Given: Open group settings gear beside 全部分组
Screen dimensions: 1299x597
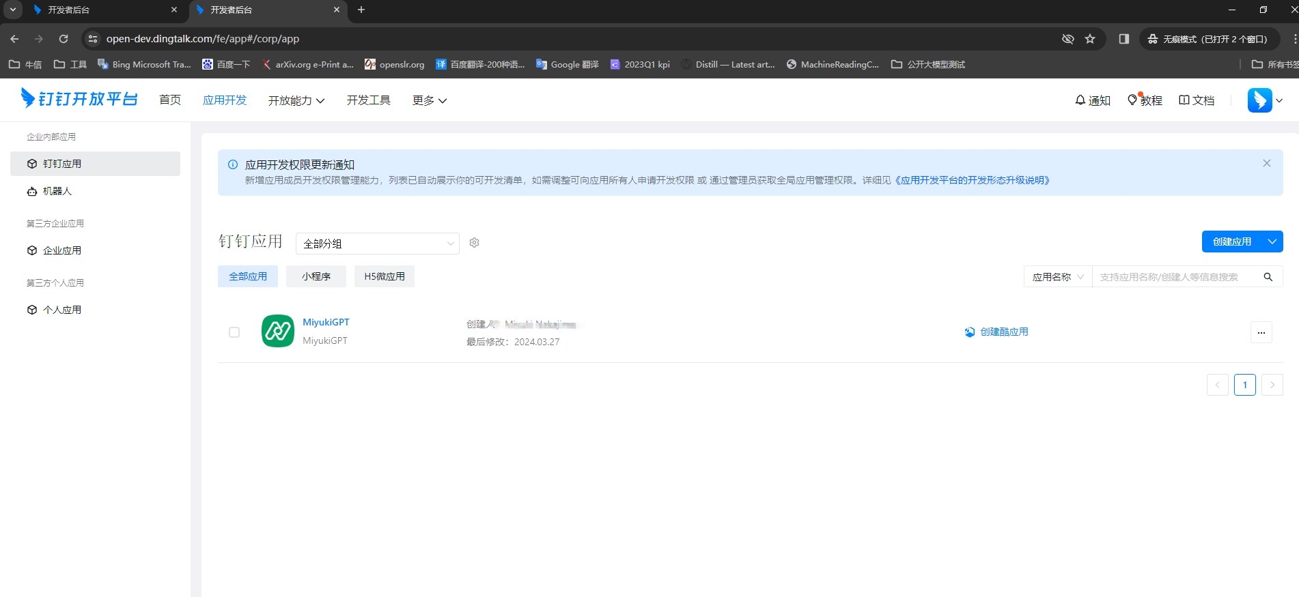Looking at the screenshot, I should [x=475, y=243].
